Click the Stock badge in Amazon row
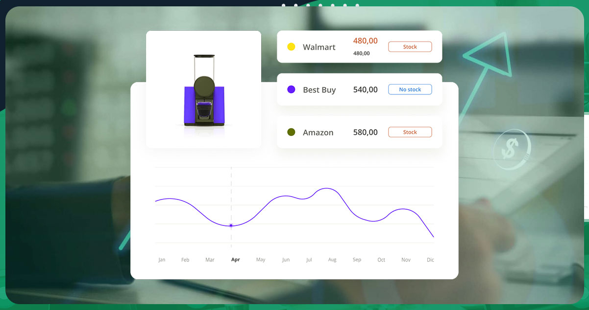 (x=410, y=132)
